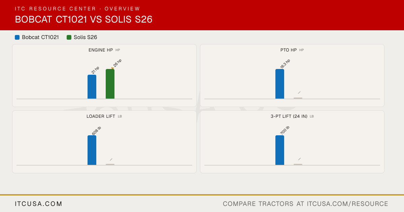Select the Solis S26 legend label

pos(86,37)
